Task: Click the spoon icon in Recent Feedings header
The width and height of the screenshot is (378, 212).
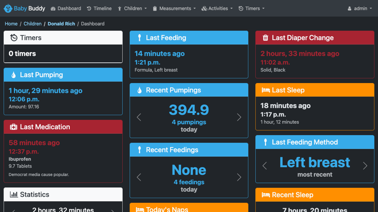Action: (x=140, y=150)
